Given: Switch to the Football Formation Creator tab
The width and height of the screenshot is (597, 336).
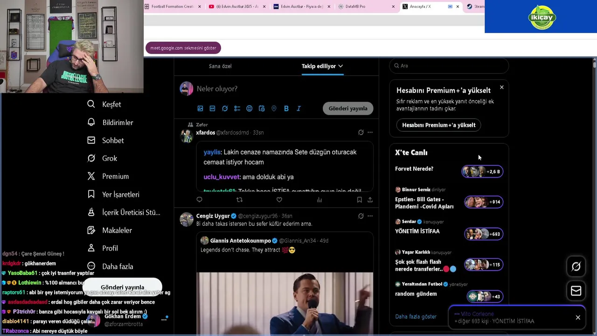Looking at the screenshot, I should click(173, 7).
